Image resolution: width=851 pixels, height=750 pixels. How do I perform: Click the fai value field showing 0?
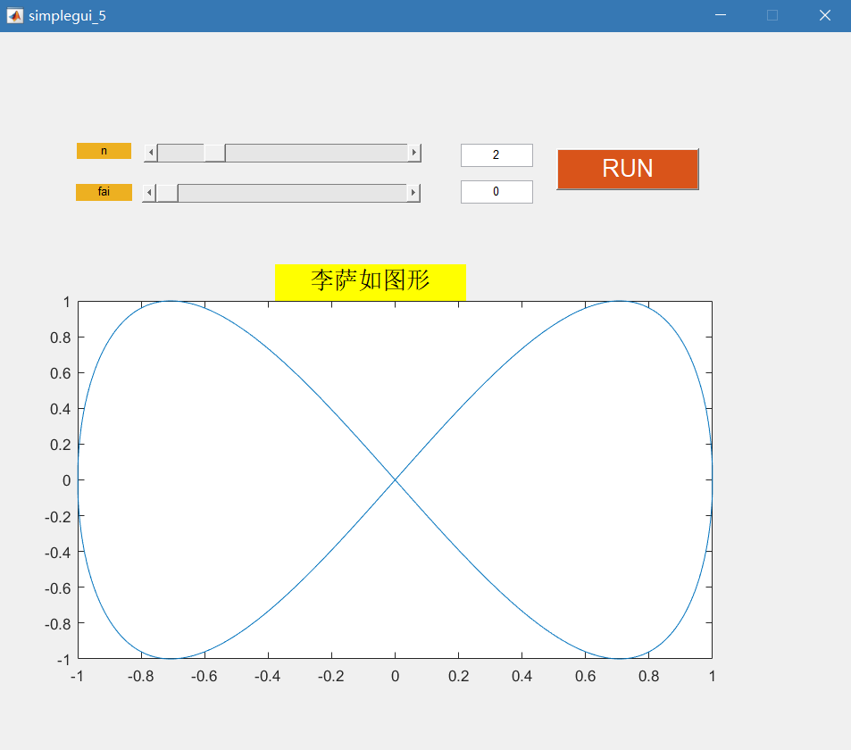pos(496,192)
